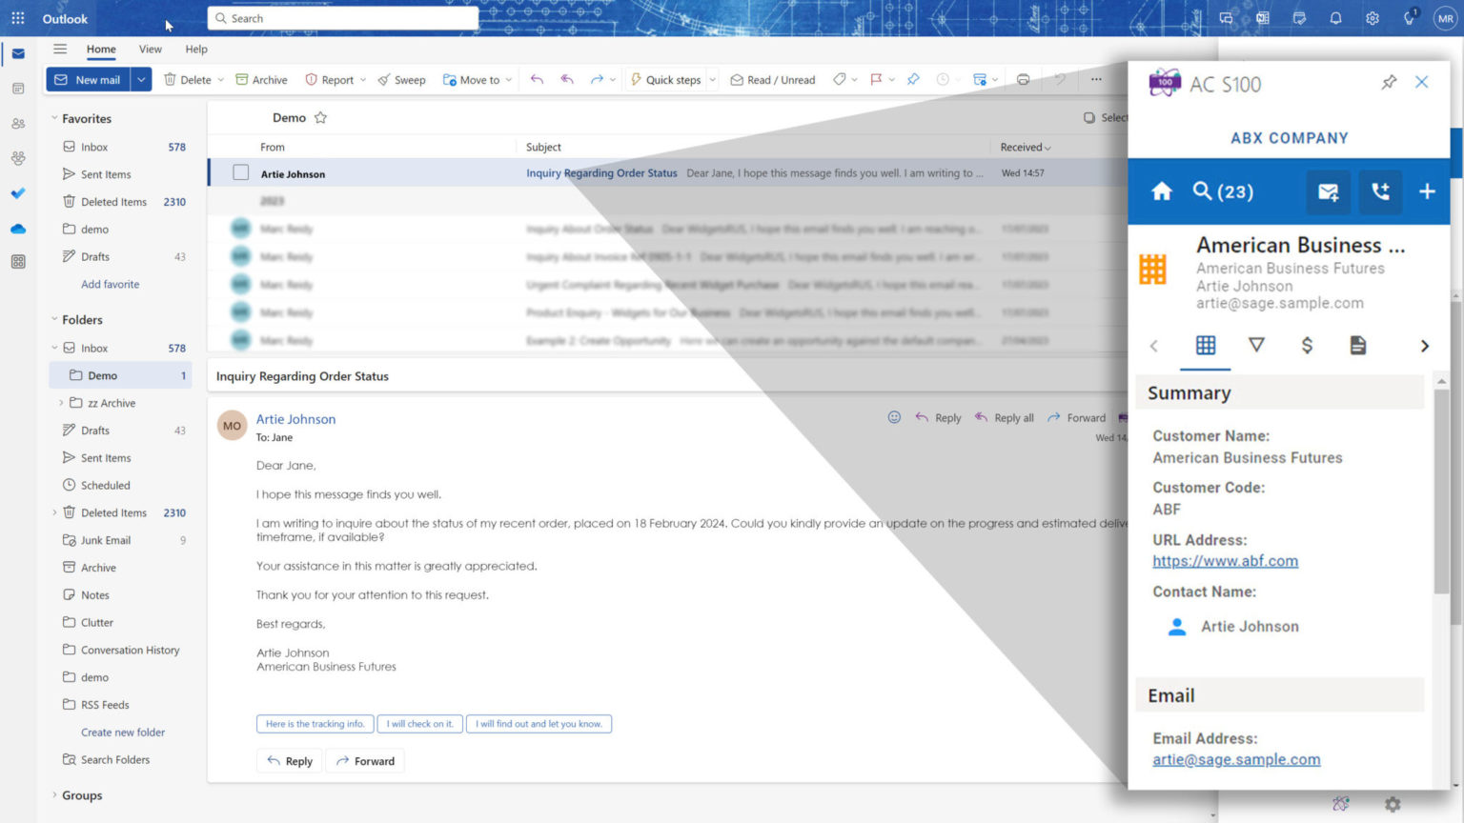The image size is (1464, 823).
Task: Open the AC S100 dollar sign tab
Action: coord(1307,345)
